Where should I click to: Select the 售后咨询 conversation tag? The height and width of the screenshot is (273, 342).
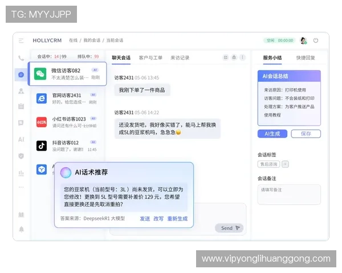click(268, 164)
